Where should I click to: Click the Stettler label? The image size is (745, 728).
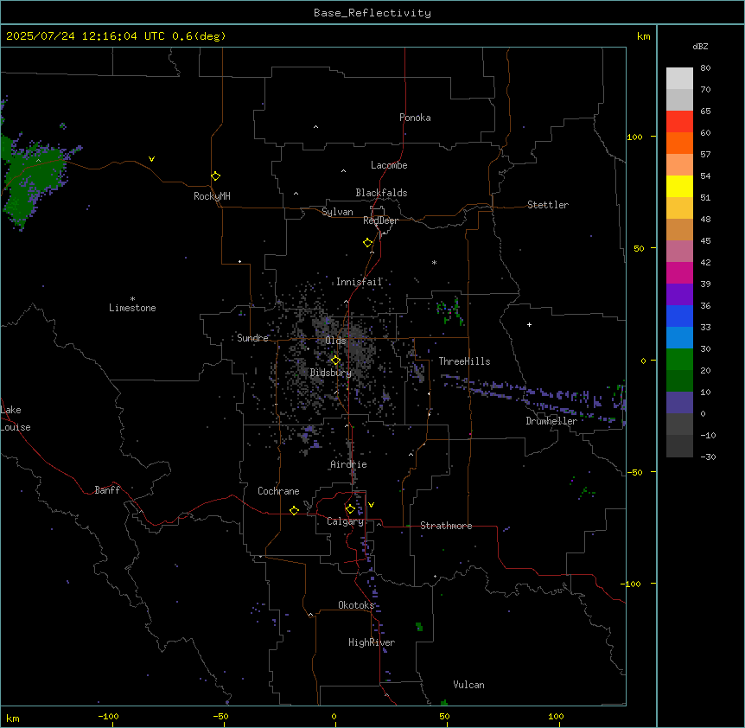[x=548, y=205]
